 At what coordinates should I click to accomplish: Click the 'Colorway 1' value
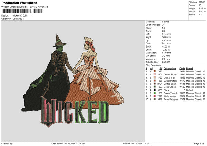click(18, 19)
